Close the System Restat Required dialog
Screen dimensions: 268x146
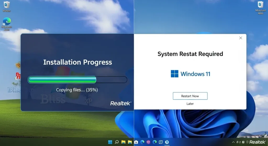pyautogui.click(x=241, y=38)
